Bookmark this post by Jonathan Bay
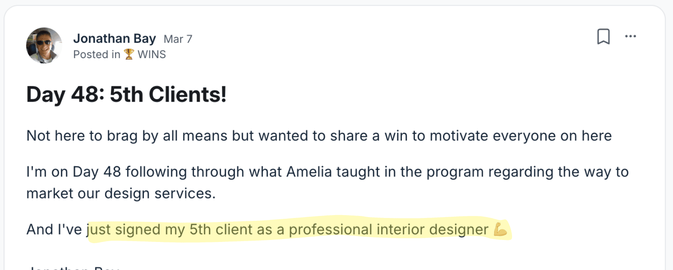The width and height of the screenshot is (673, 270). pos(603,37)
